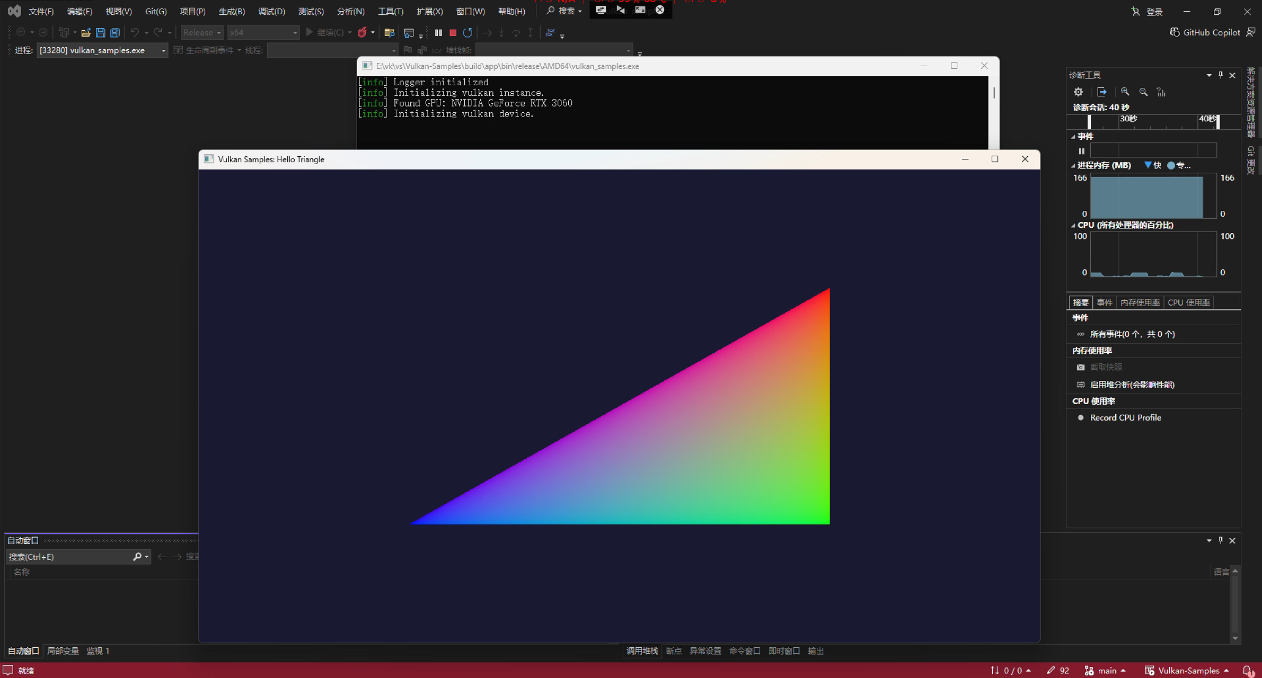Image resolution: width=1262 pixels, height=678 pixels.
Task: Open the process vulkan_samples.exe dropdown
Action: click(x=163, y=50)
